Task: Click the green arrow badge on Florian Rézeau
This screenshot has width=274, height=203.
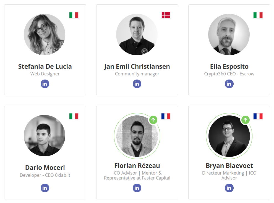Action: click(x=153, y=120)
